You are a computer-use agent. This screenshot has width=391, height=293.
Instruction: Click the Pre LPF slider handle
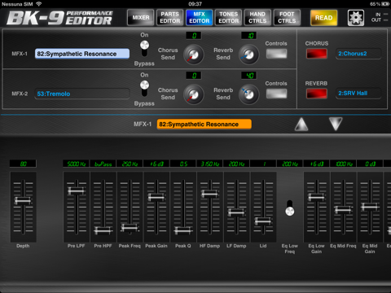[x=77, y=190]
